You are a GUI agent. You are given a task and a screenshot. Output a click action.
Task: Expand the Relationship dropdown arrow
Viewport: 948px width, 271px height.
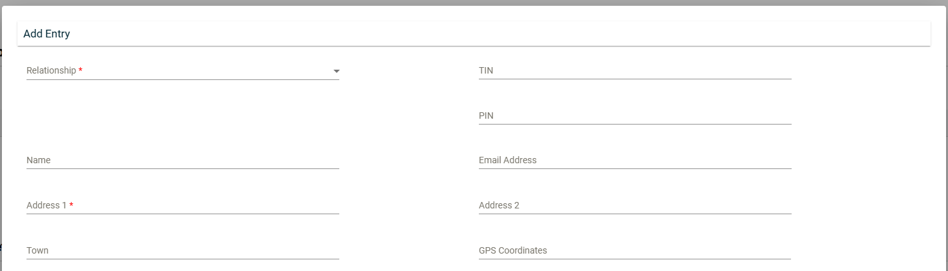(x=336, y=71)
